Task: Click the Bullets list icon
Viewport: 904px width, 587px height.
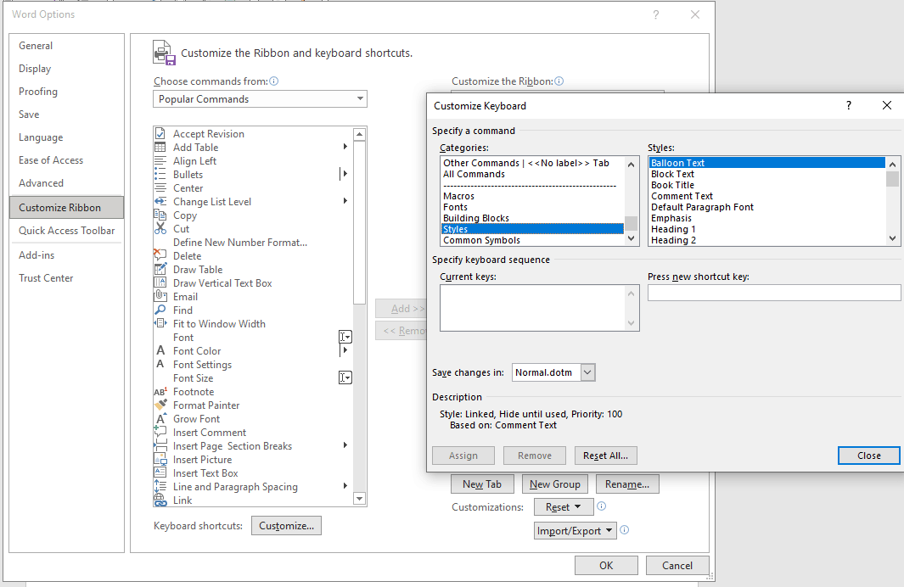Action: 160,175
